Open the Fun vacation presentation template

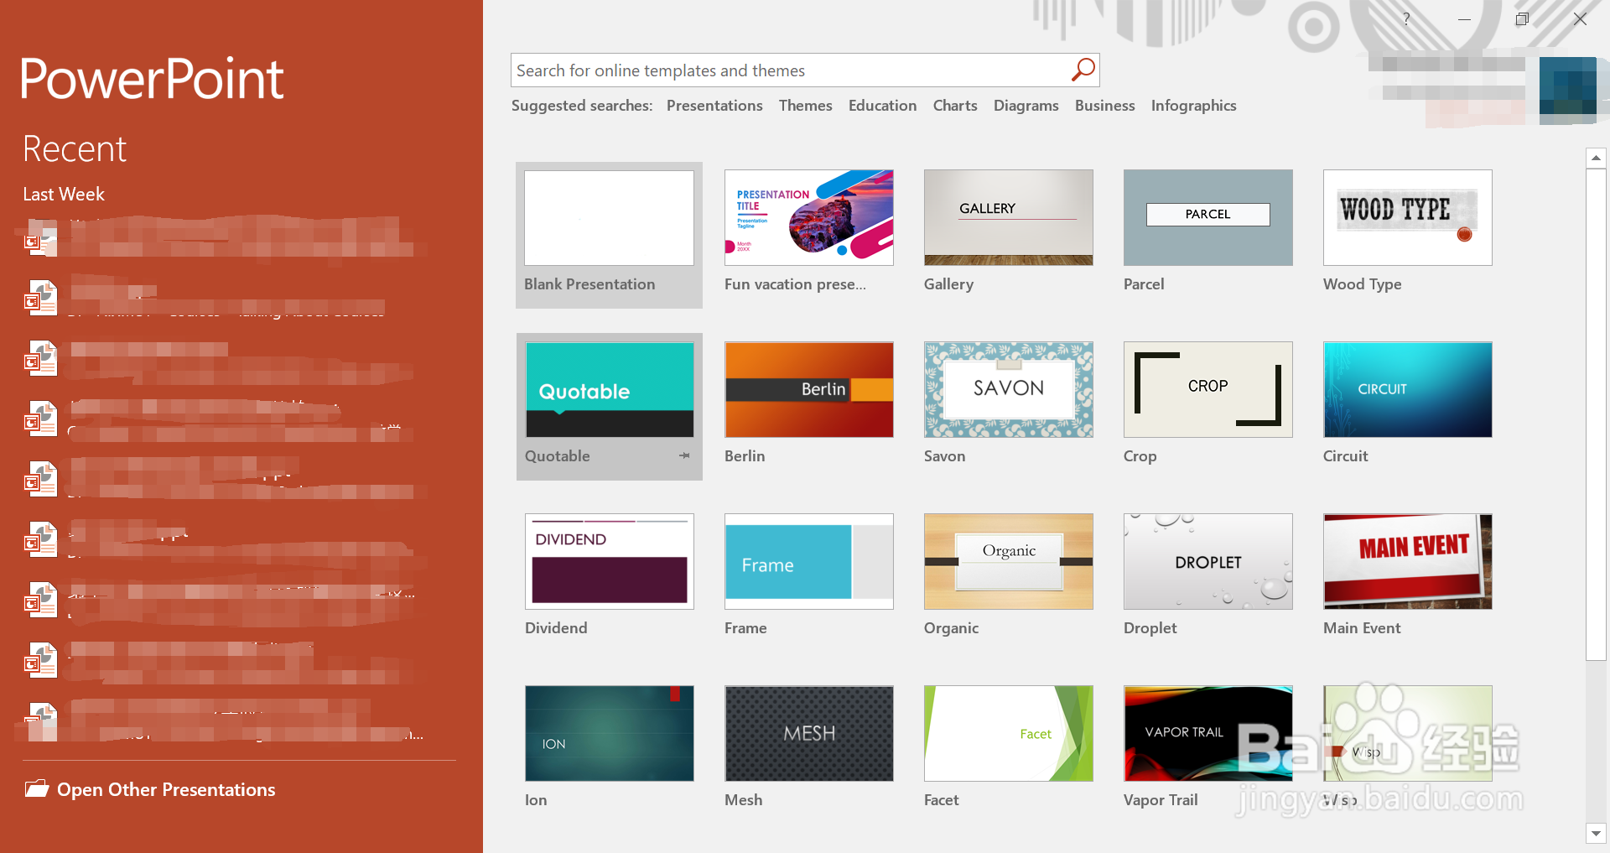point(808,218)
